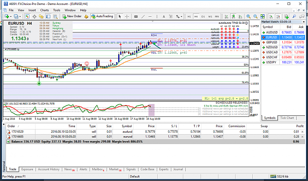Switch to the W1 timeframe
The height and width of the screenshot is (181, 308).
pyautogui.click(x=210, y=16)
